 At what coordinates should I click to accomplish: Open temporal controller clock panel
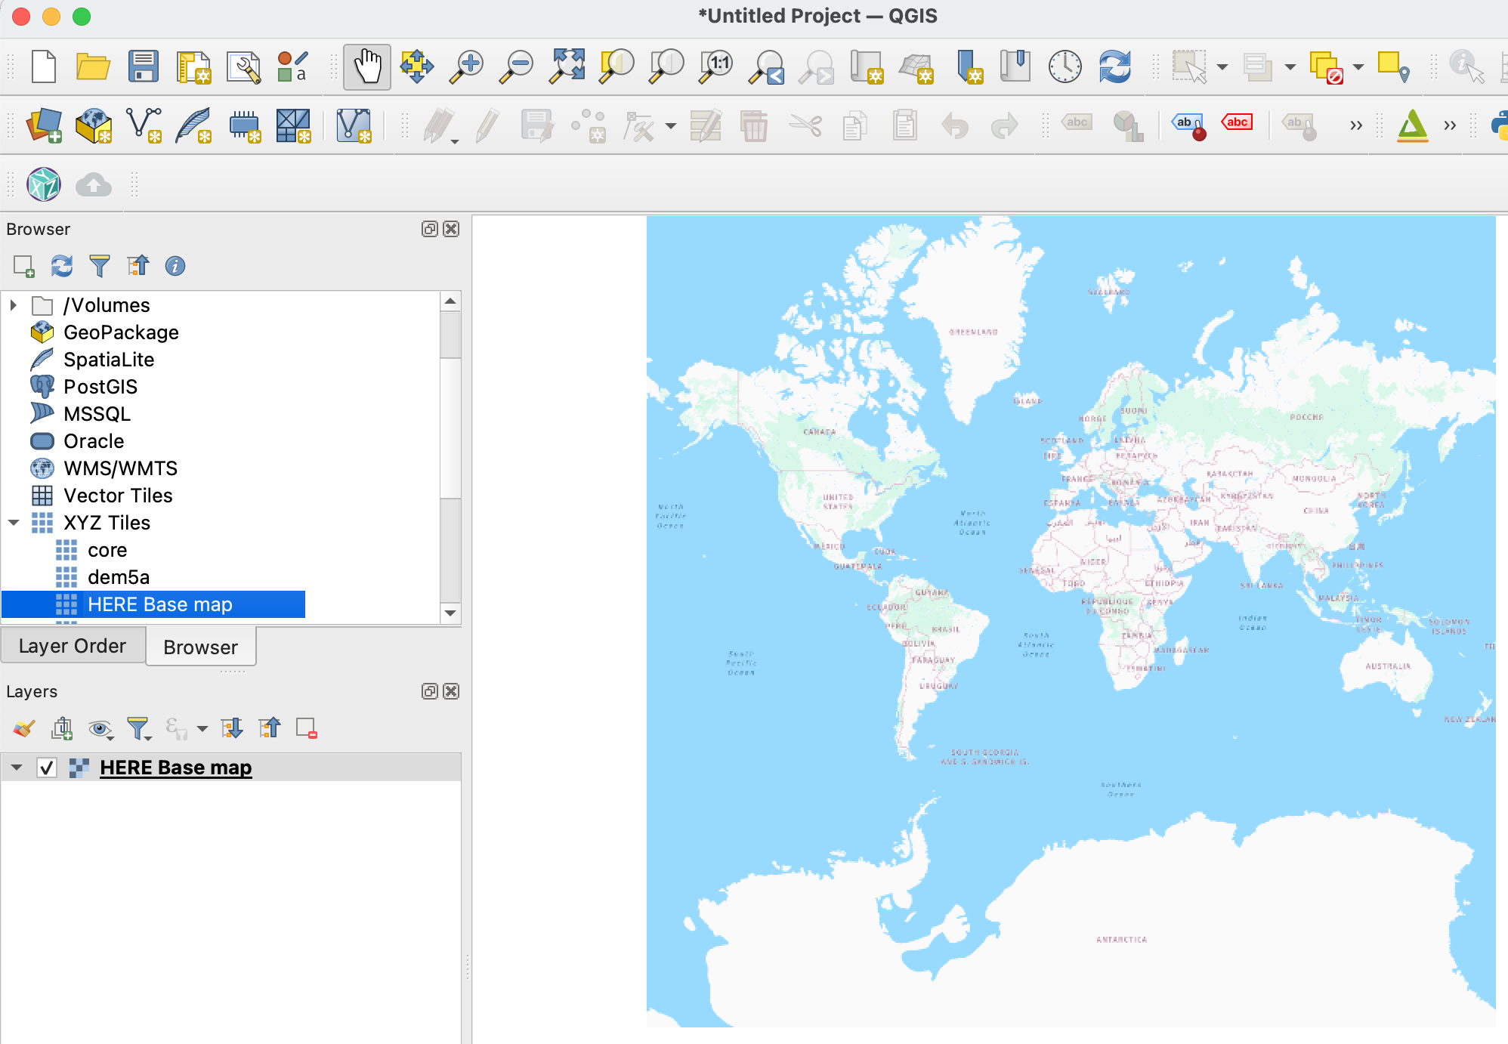coord(1065,66)
